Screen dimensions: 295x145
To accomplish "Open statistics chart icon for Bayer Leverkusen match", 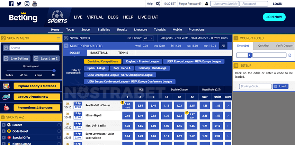I will click(x=68, y=134).
